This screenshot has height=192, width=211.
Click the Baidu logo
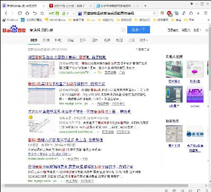(14, 29)
